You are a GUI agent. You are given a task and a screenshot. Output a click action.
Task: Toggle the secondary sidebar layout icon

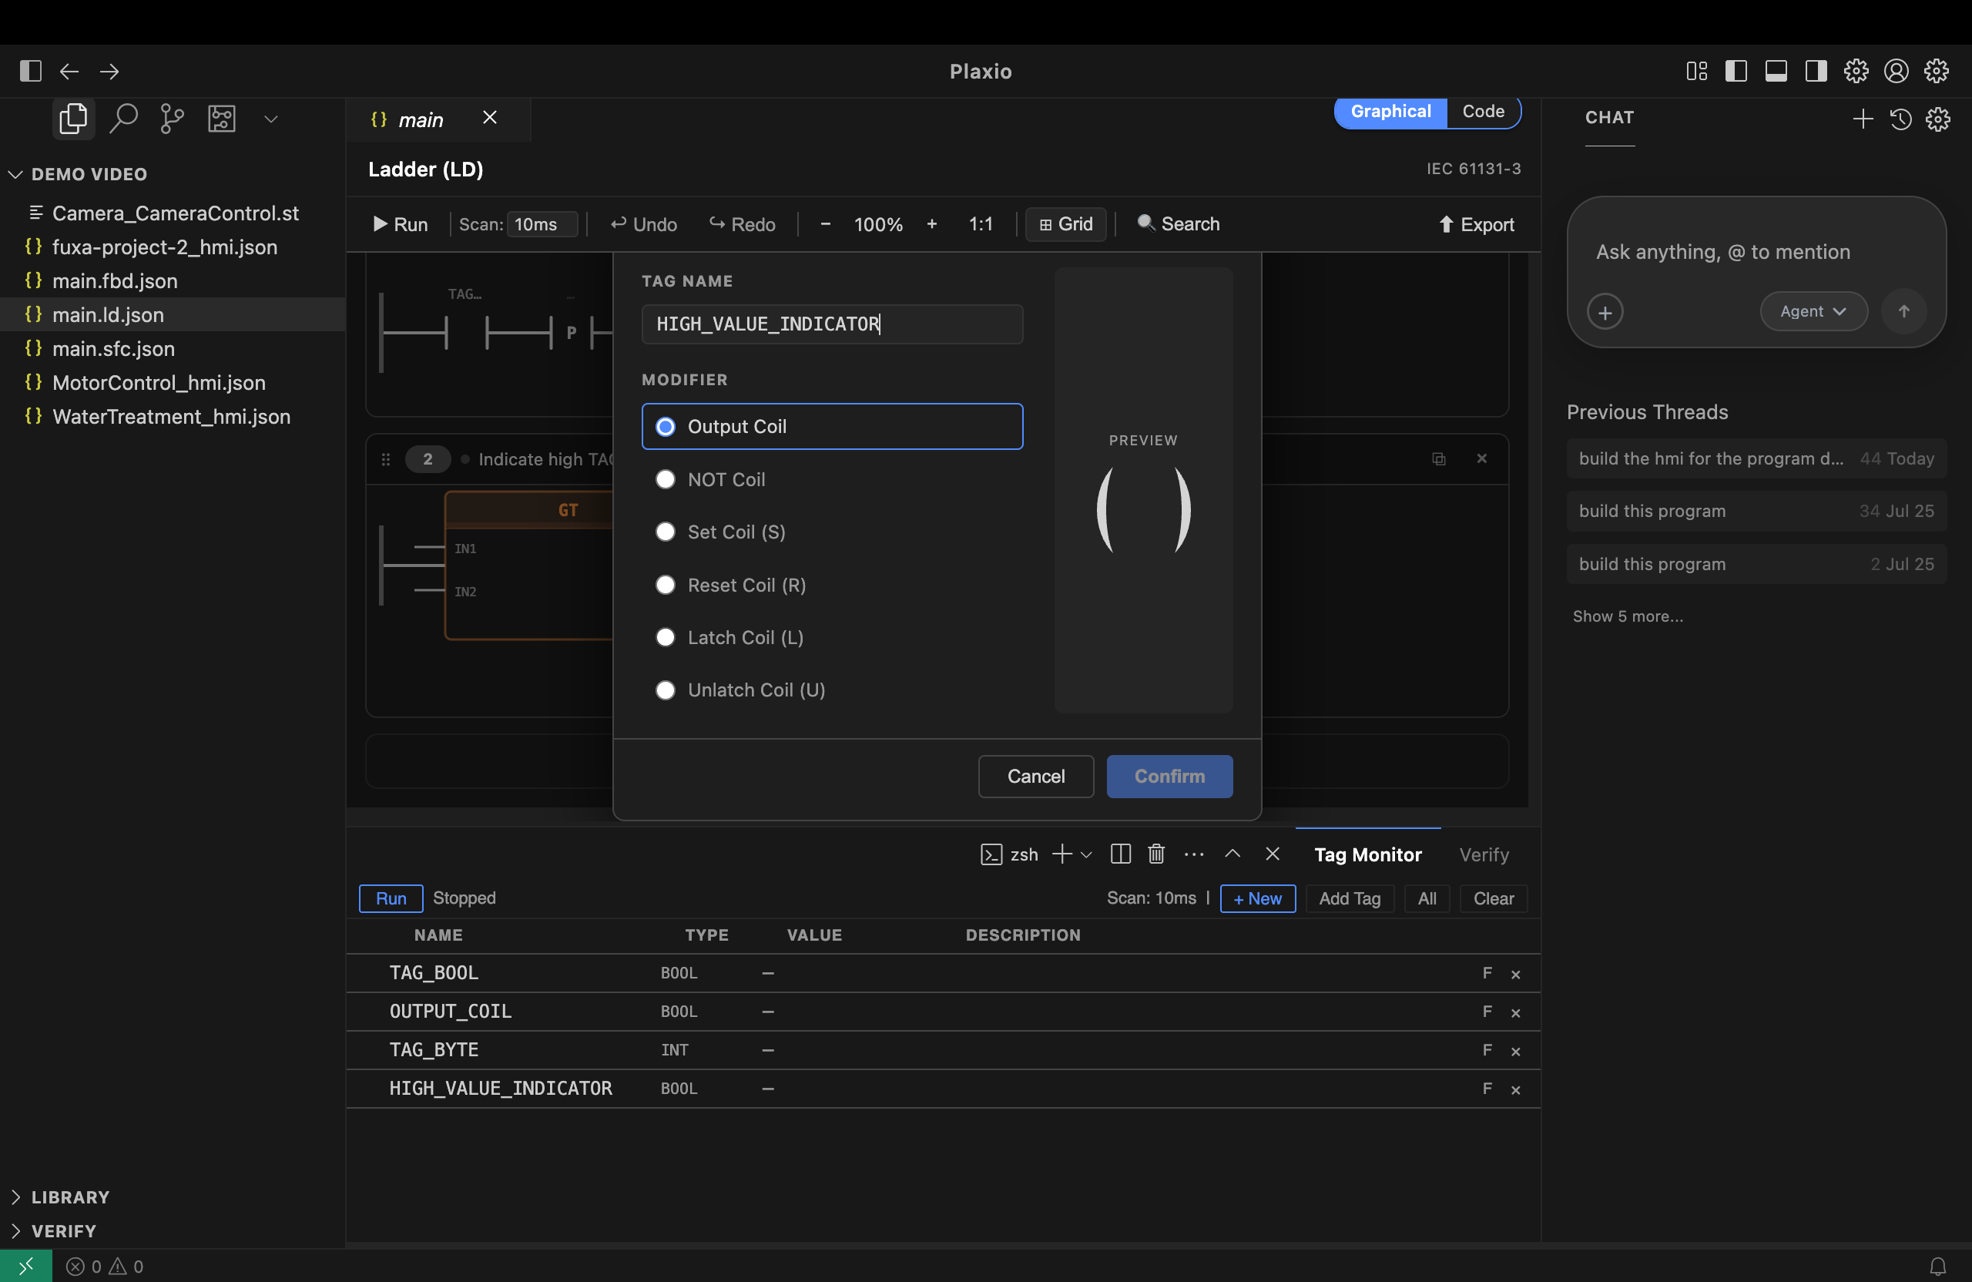(1816, 72)
